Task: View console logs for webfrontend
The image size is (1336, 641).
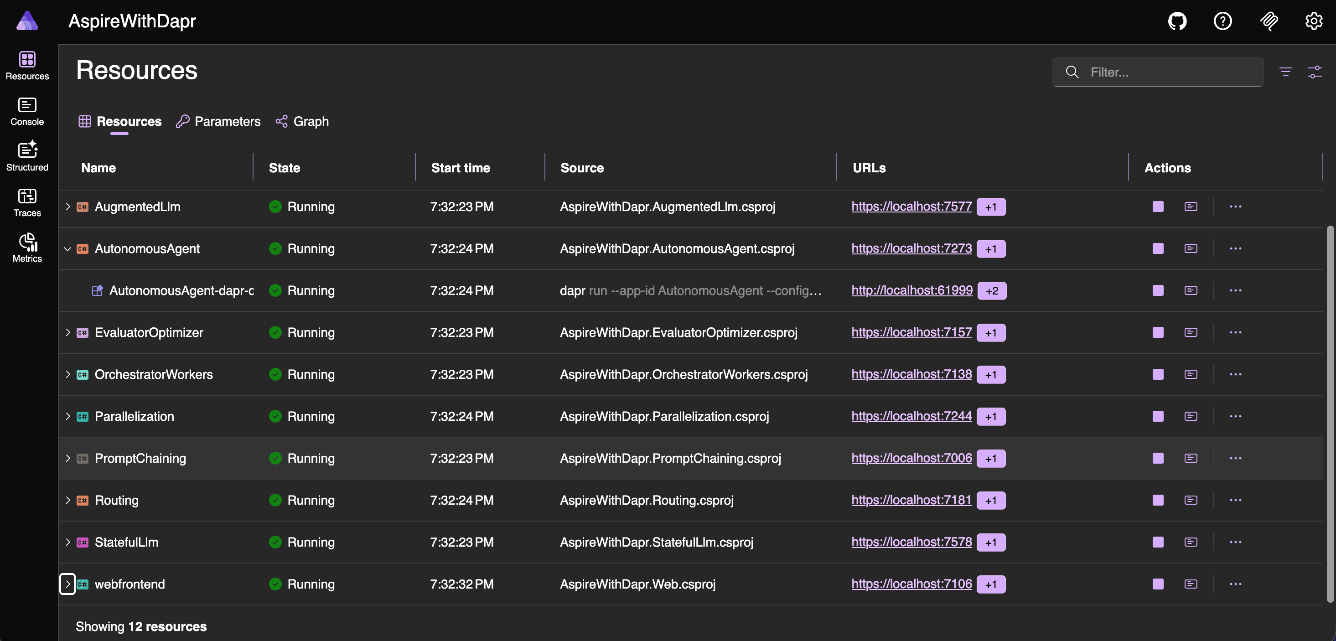Action: click(1191, 584)
